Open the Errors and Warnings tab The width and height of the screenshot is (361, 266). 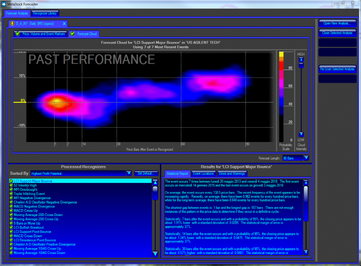pyautogui.click(x=232, y=174)
